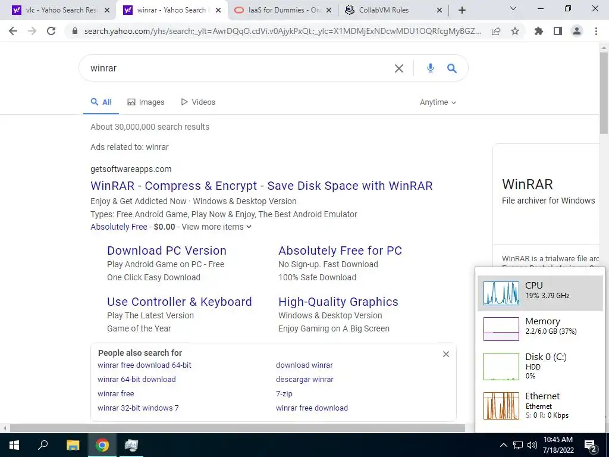
Task: Click the 7-zip suggestion
Action: [284, 394]
